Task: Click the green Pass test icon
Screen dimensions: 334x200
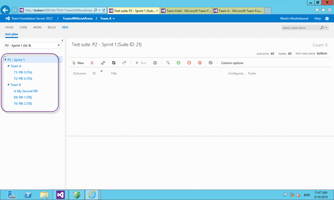Action: 179,62
